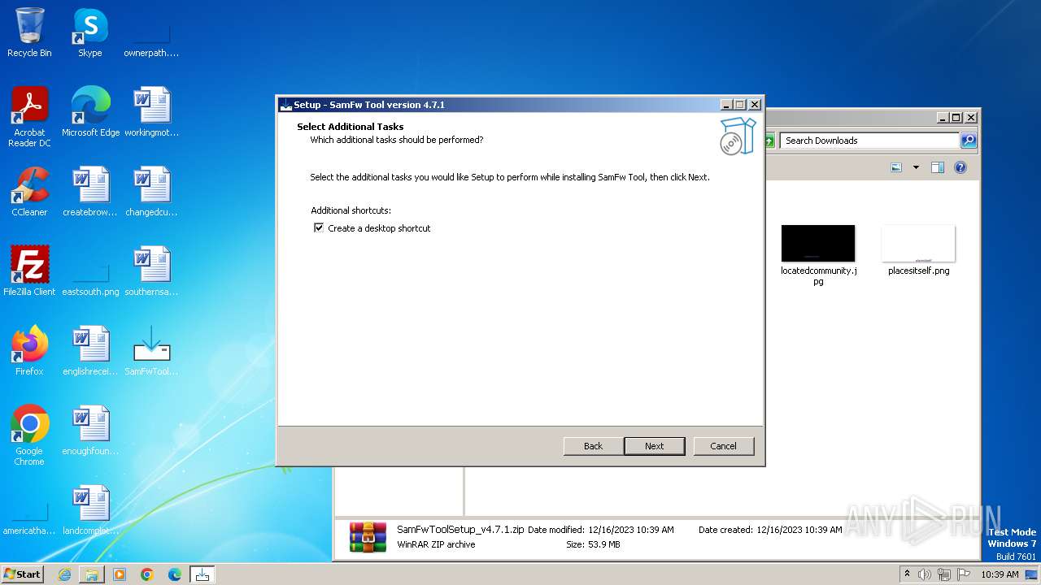Click the search magnifier button in Explorer
Image resolution: width=1041 pixels, height=585 pixels.
[x=969, y=141]
